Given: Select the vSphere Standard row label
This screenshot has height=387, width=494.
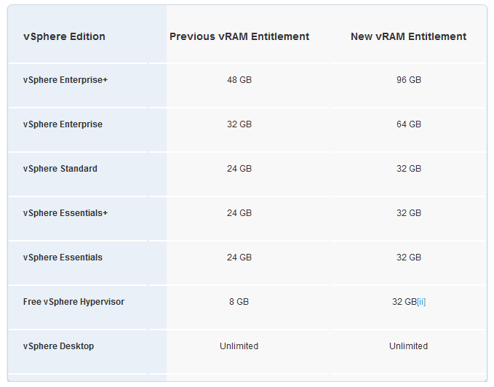Looking at the screenshot, I should point(60,169).
